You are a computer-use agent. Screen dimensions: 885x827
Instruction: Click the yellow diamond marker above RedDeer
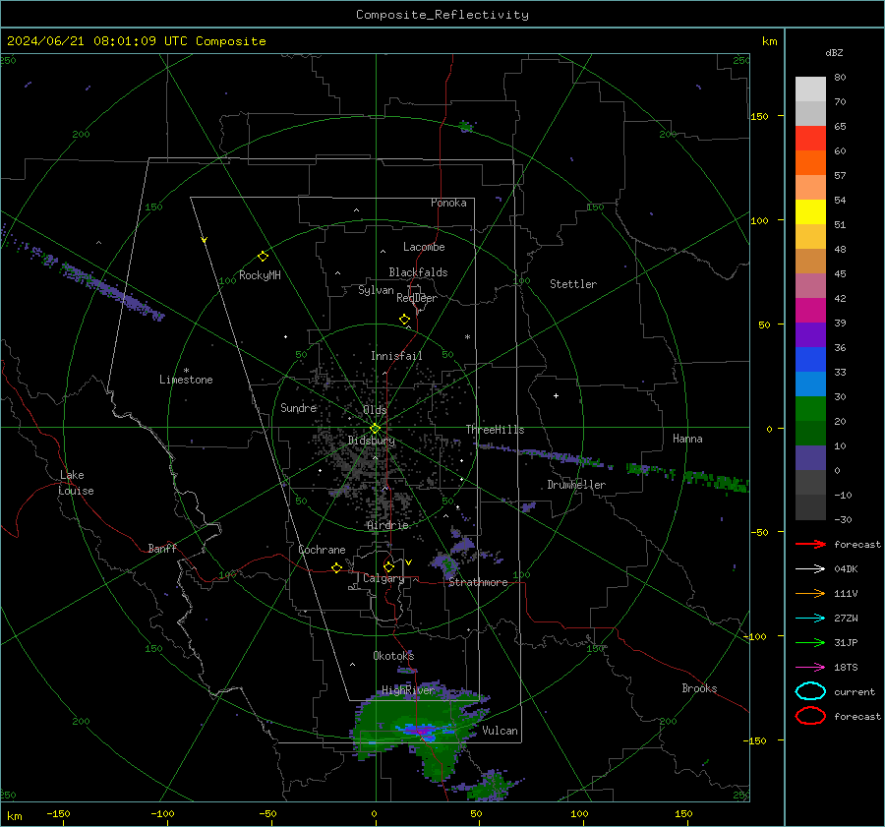point(404,320)
